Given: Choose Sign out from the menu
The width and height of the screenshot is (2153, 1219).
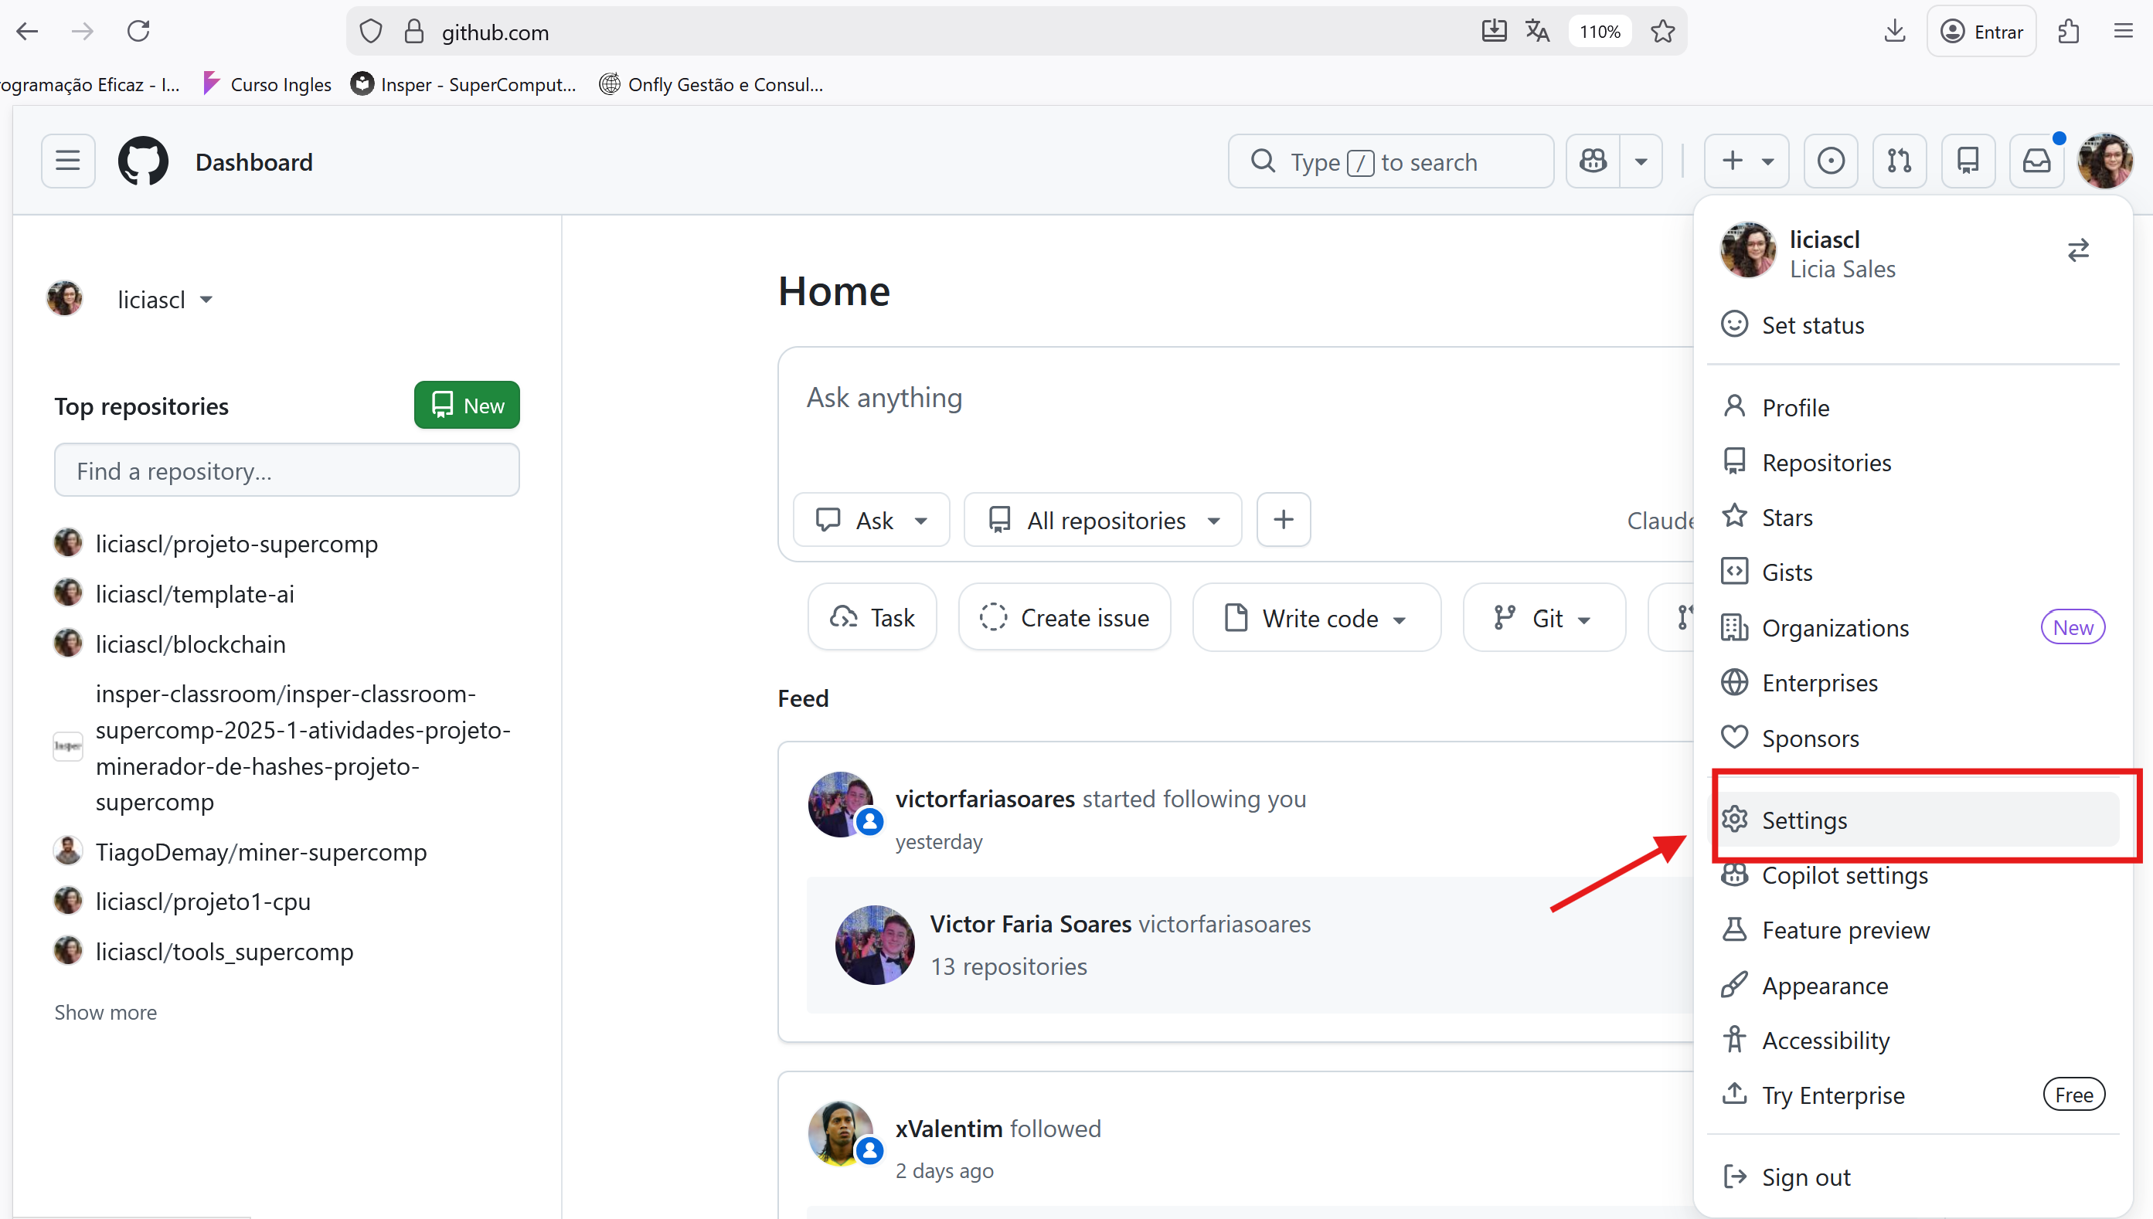Looking at the screenshot, I should [x=1806, y=1177].
